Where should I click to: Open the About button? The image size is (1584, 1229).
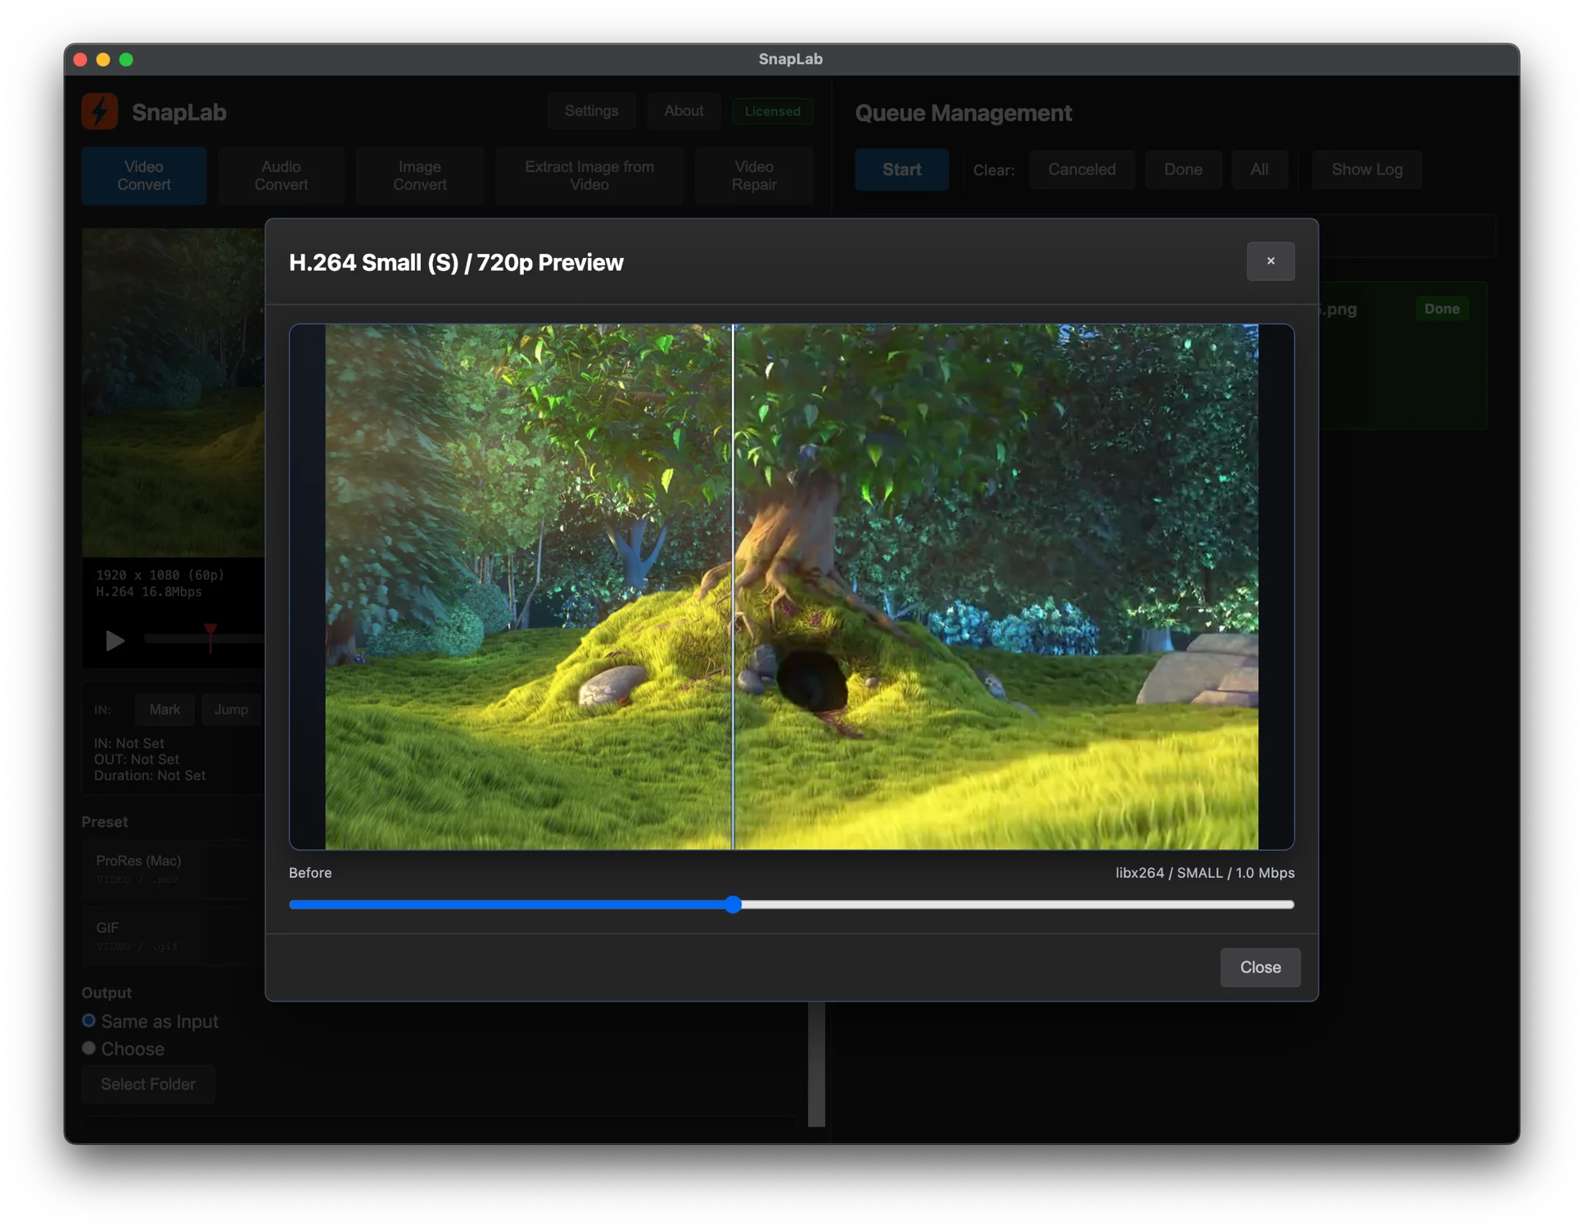[684, 111]
